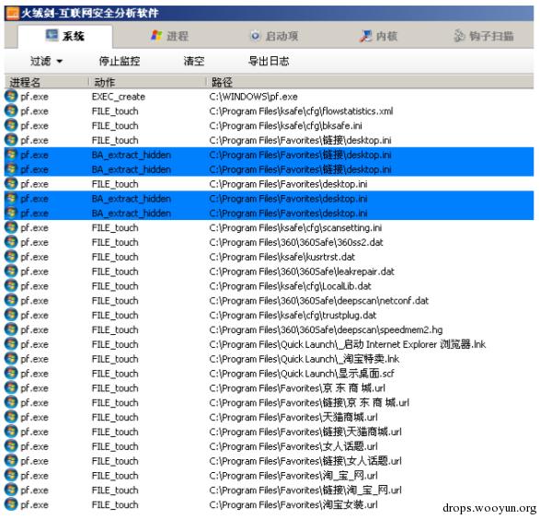
Task: Switch to the 钩子扫描 tab
Action: click(483, 36)
